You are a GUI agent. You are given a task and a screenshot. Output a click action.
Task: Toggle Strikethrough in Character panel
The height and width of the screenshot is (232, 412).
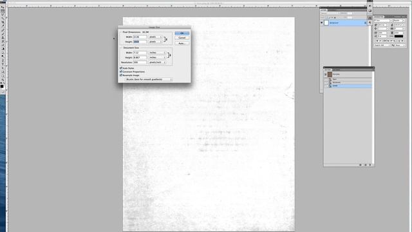[x=402, y=41]
